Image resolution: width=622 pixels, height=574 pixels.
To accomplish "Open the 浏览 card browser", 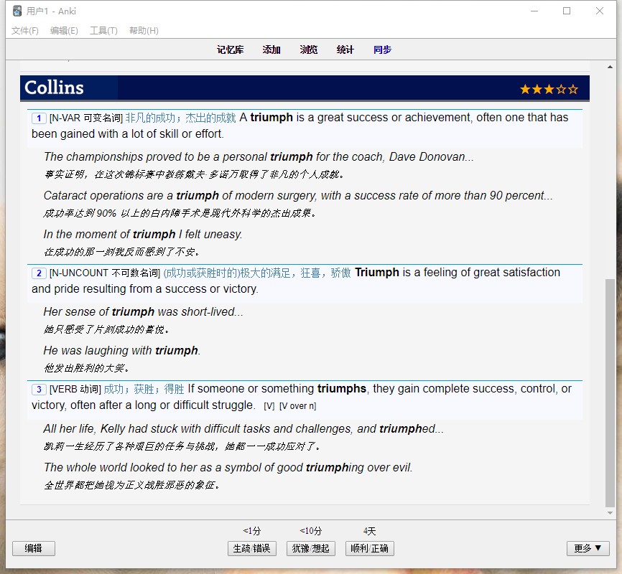I will (x=309, y=50).
